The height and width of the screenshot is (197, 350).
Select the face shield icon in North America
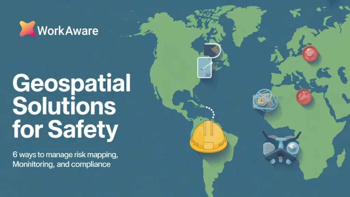point(212,51)
